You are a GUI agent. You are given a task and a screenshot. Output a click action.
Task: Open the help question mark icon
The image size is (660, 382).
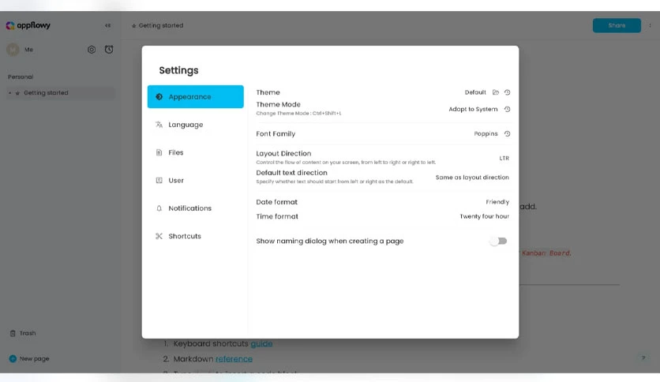pos(643,358)
